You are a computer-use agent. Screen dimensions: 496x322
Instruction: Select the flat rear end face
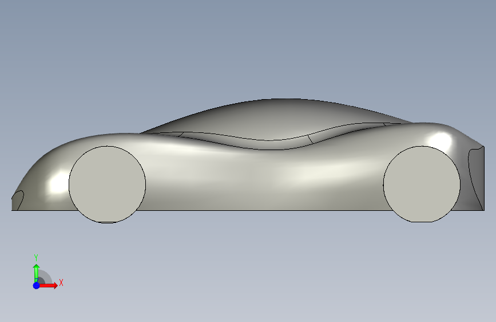point(477,179)
